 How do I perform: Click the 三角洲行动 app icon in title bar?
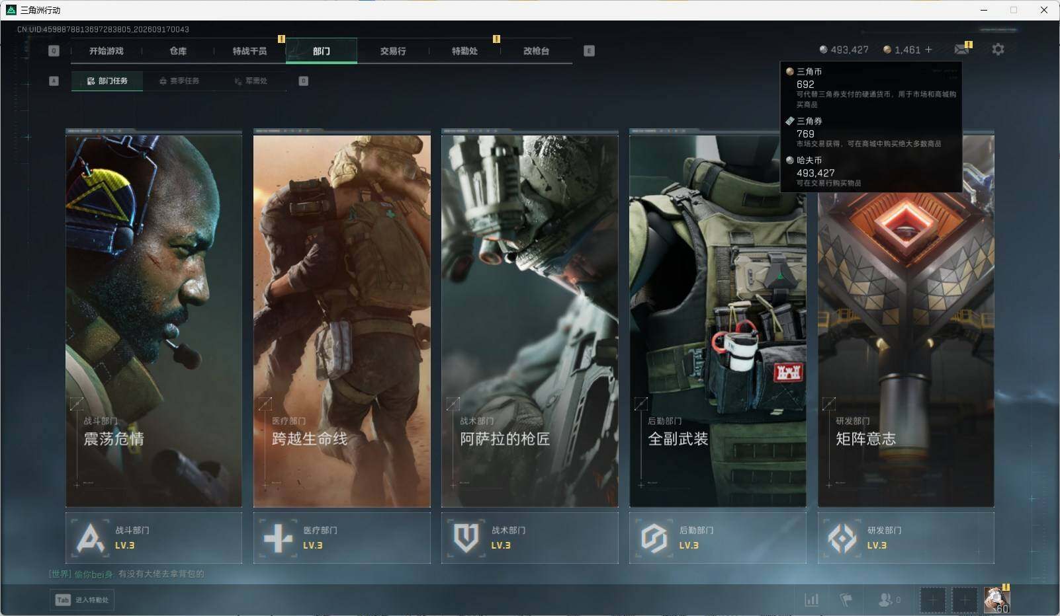tap(11, 10)
